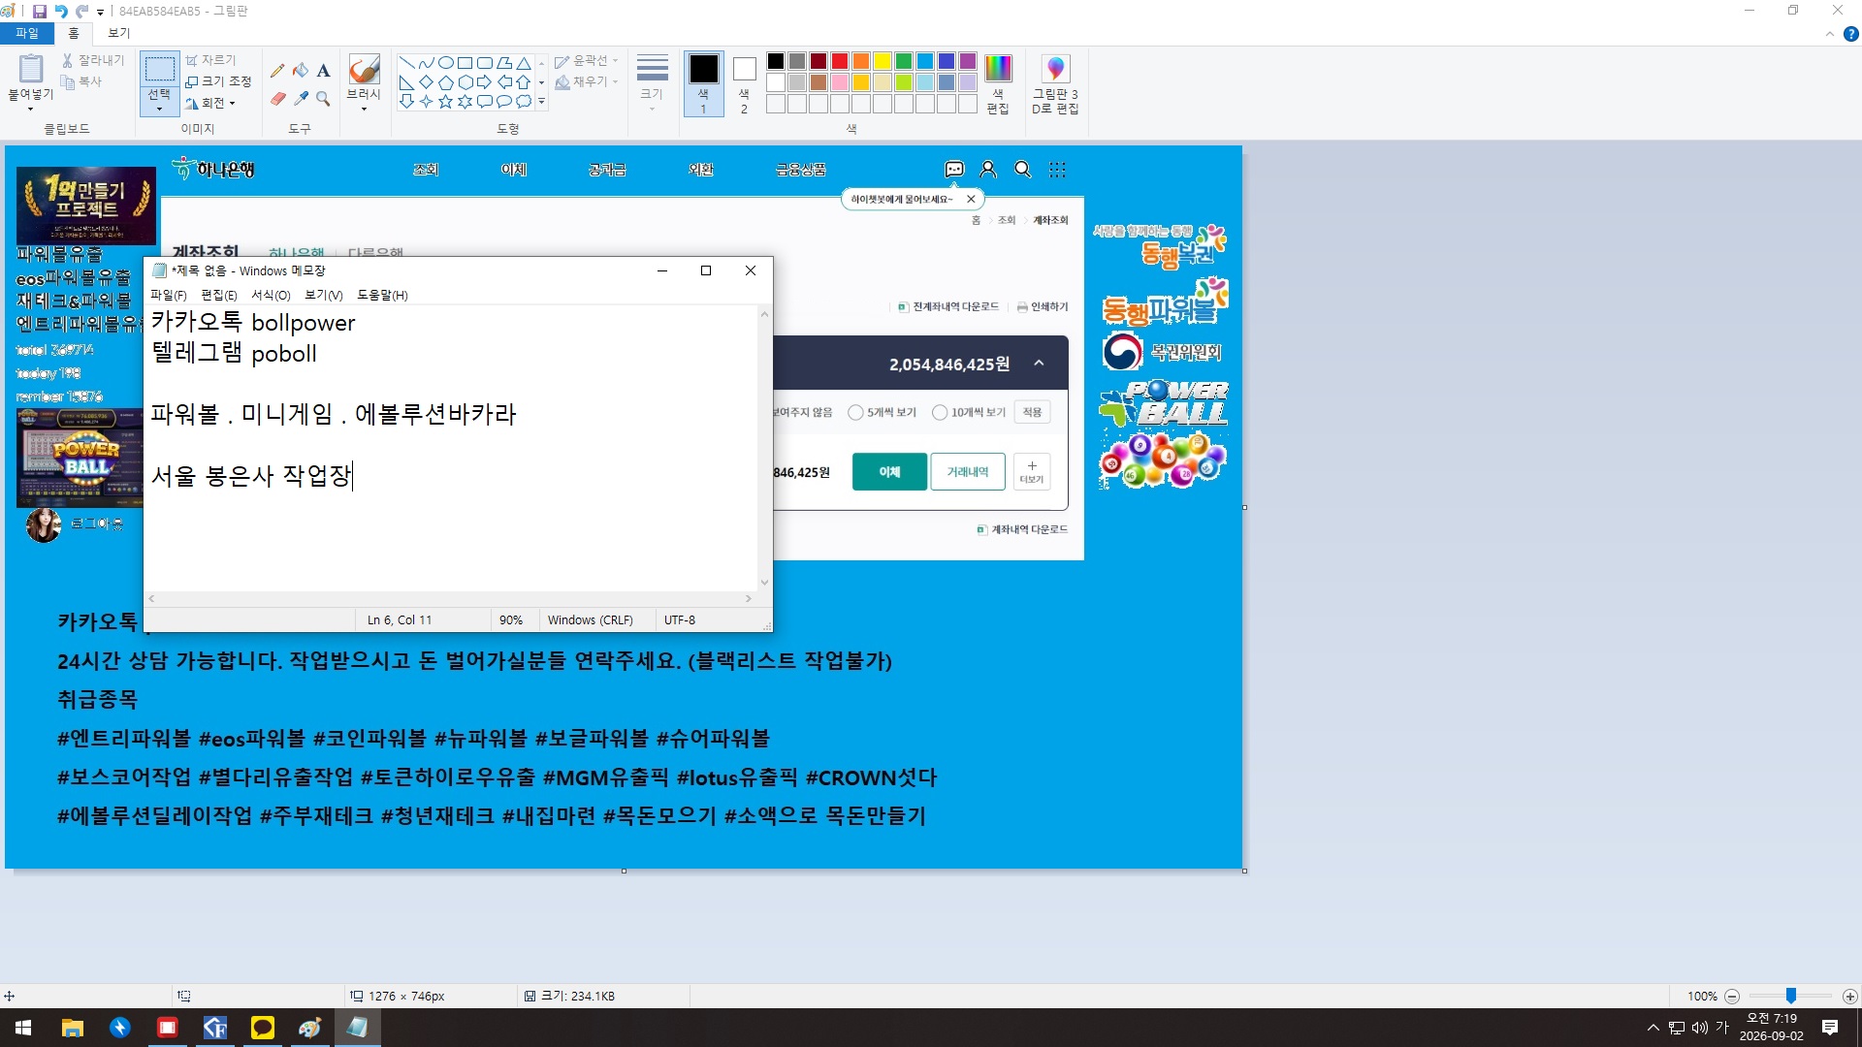
Task: Choose the Five-point star shape
Action: [x=446, y=101]
